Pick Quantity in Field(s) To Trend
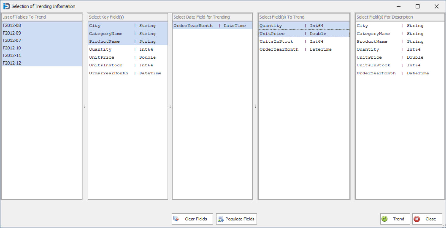 click(271, 26)
